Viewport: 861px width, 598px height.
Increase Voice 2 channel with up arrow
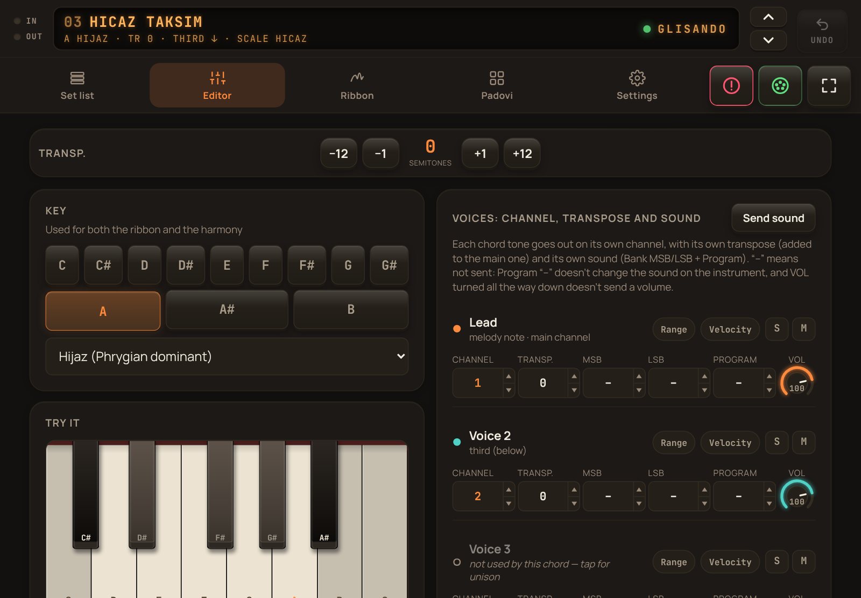[x=509, y=489]
